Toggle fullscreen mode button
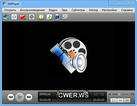 114,101
